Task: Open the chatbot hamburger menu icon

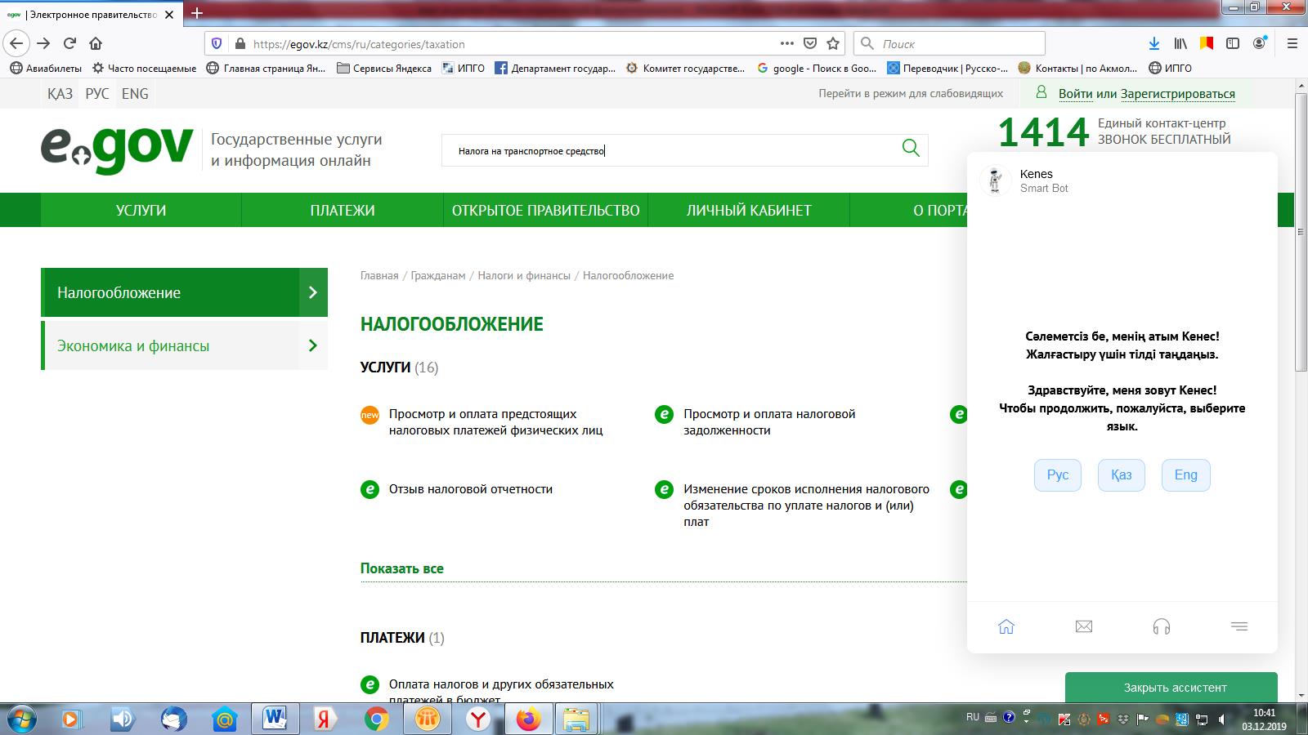Action: click(1239, 626)
